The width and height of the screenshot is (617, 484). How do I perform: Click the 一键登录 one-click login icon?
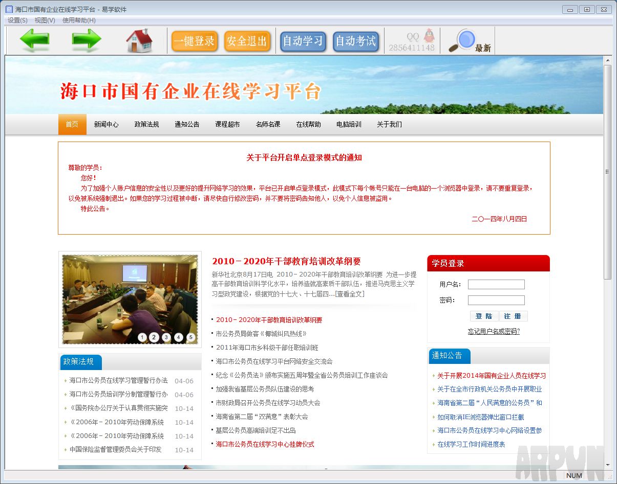(195, 40)
